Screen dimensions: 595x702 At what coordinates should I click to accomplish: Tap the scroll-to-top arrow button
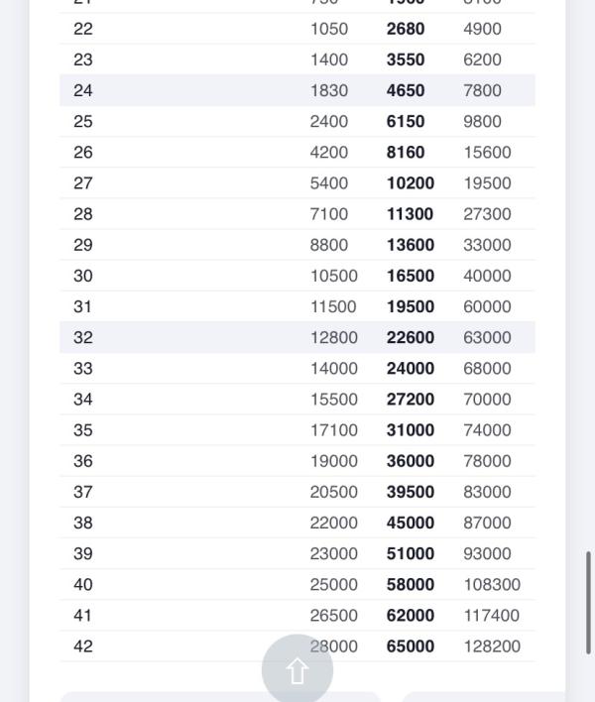tap(297, 670)
